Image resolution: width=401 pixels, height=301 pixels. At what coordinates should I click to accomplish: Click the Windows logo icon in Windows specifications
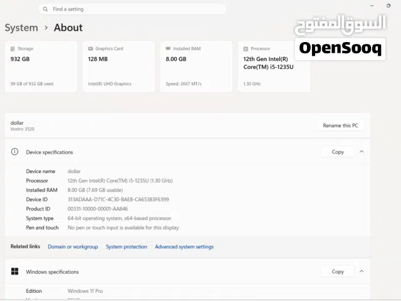pos(14,272)
